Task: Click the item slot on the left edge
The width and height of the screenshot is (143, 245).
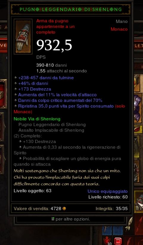Action: (4, 94)
